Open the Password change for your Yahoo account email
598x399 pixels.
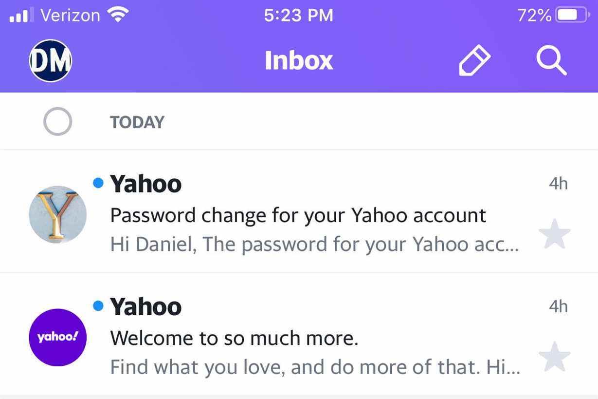(x=299, y=211)
